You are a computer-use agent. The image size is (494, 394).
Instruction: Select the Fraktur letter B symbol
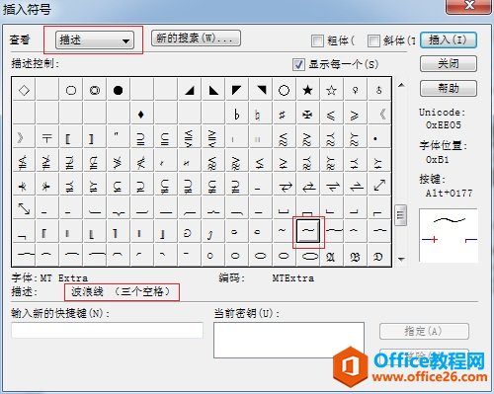coord(355,256)
